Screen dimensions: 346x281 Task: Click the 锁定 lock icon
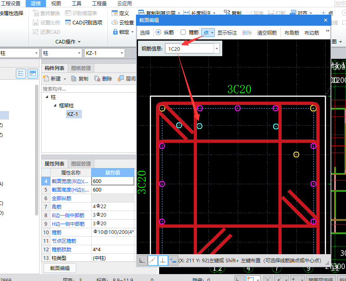(x=115, y=32)
